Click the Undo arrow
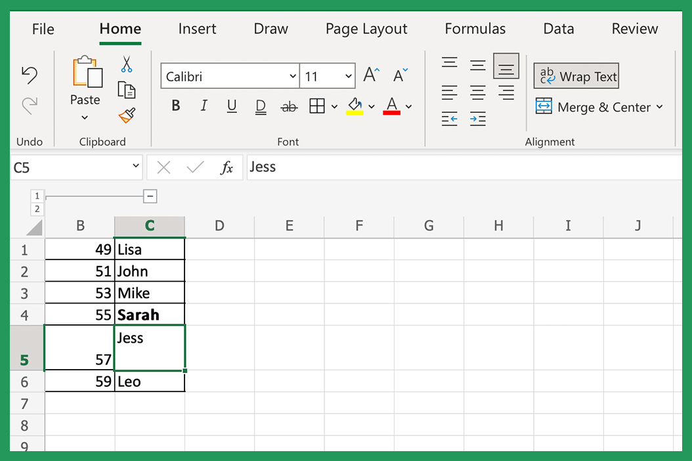This screenshot has height=461, width=692. 30,74
